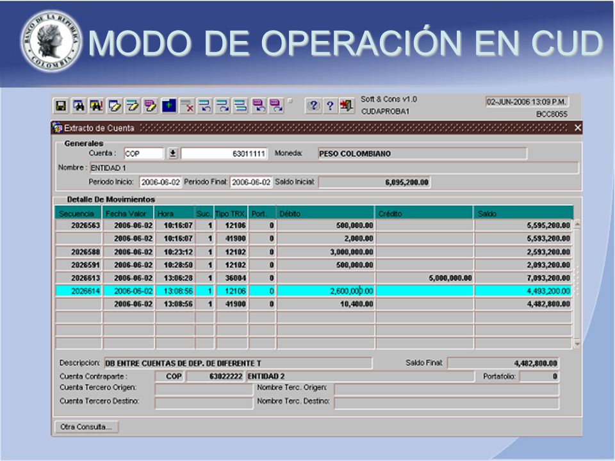The height and width of the screenshot is (461, 615).
Task: Click the ENTIDAD 2 counterparty name field
Action: (x=360, y=376)
